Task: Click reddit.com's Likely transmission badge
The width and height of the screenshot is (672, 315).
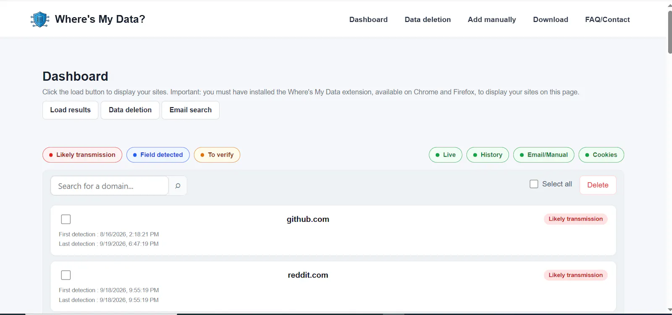Action: pyautogui.click(x=575, y=275)
